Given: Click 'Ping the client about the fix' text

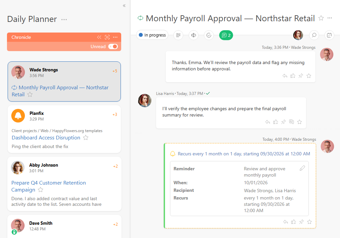Looking at the screenshot, I should (40, 146).
